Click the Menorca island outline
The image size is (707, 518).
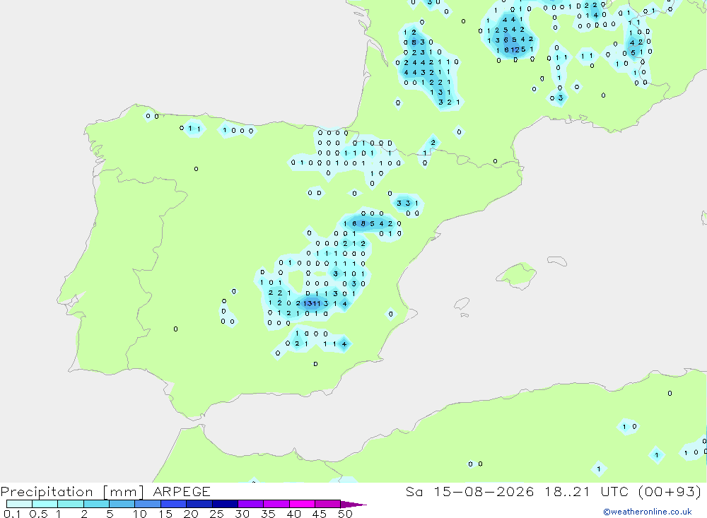(x=557, y=261)
